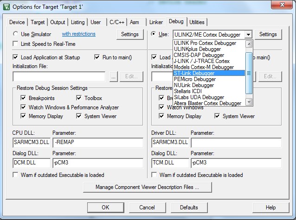Toggle debugger-side Watch Windows checkbox
The width and height of the screenshot is (296, 220).
tap(161, 107)
